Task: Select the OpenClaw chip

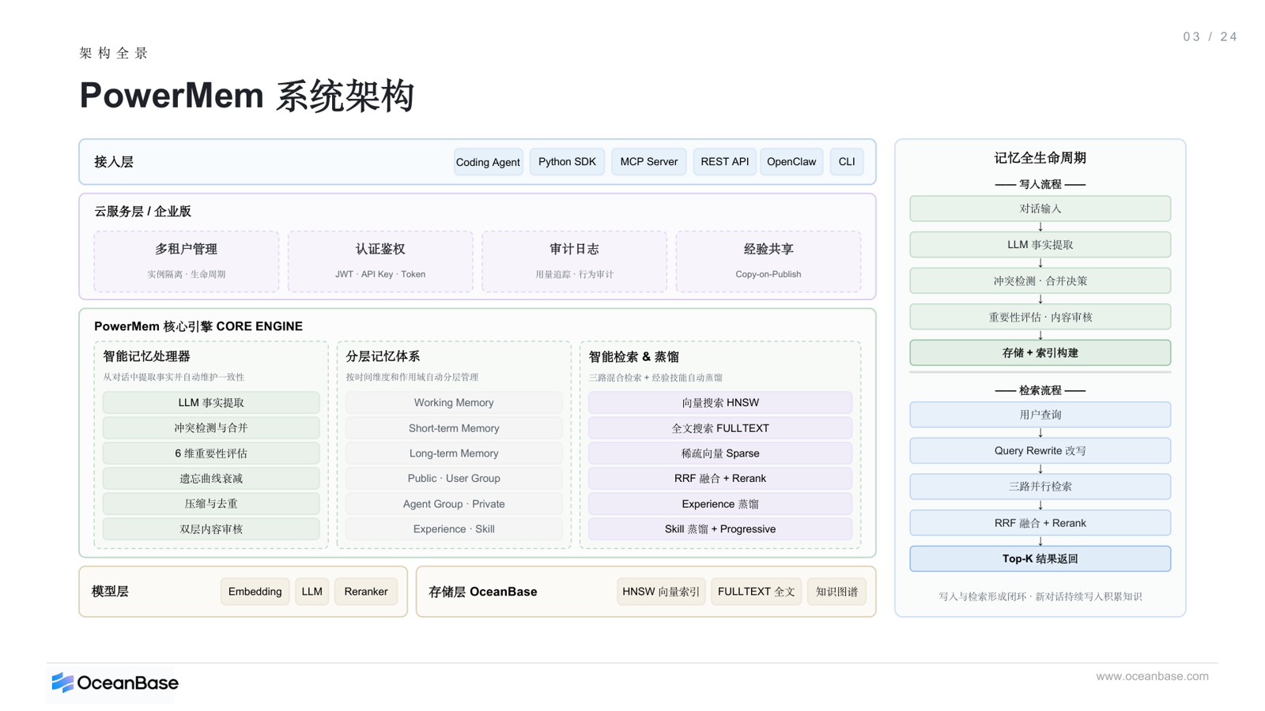Action: (791, 162)
